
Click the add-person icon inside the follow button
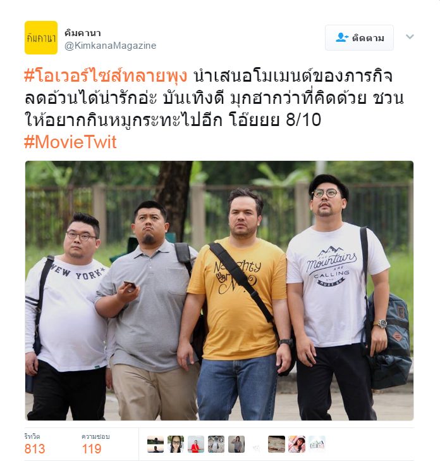341,37
